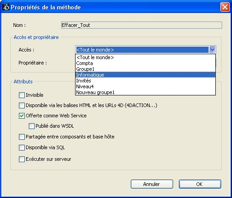
Task: Uncheck Offerte comme Web Service
Action: pos(22,116)
